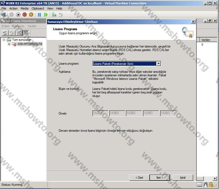219x189 pixels.
Task: Click the Geri back button
Action: tap(139, 178)
